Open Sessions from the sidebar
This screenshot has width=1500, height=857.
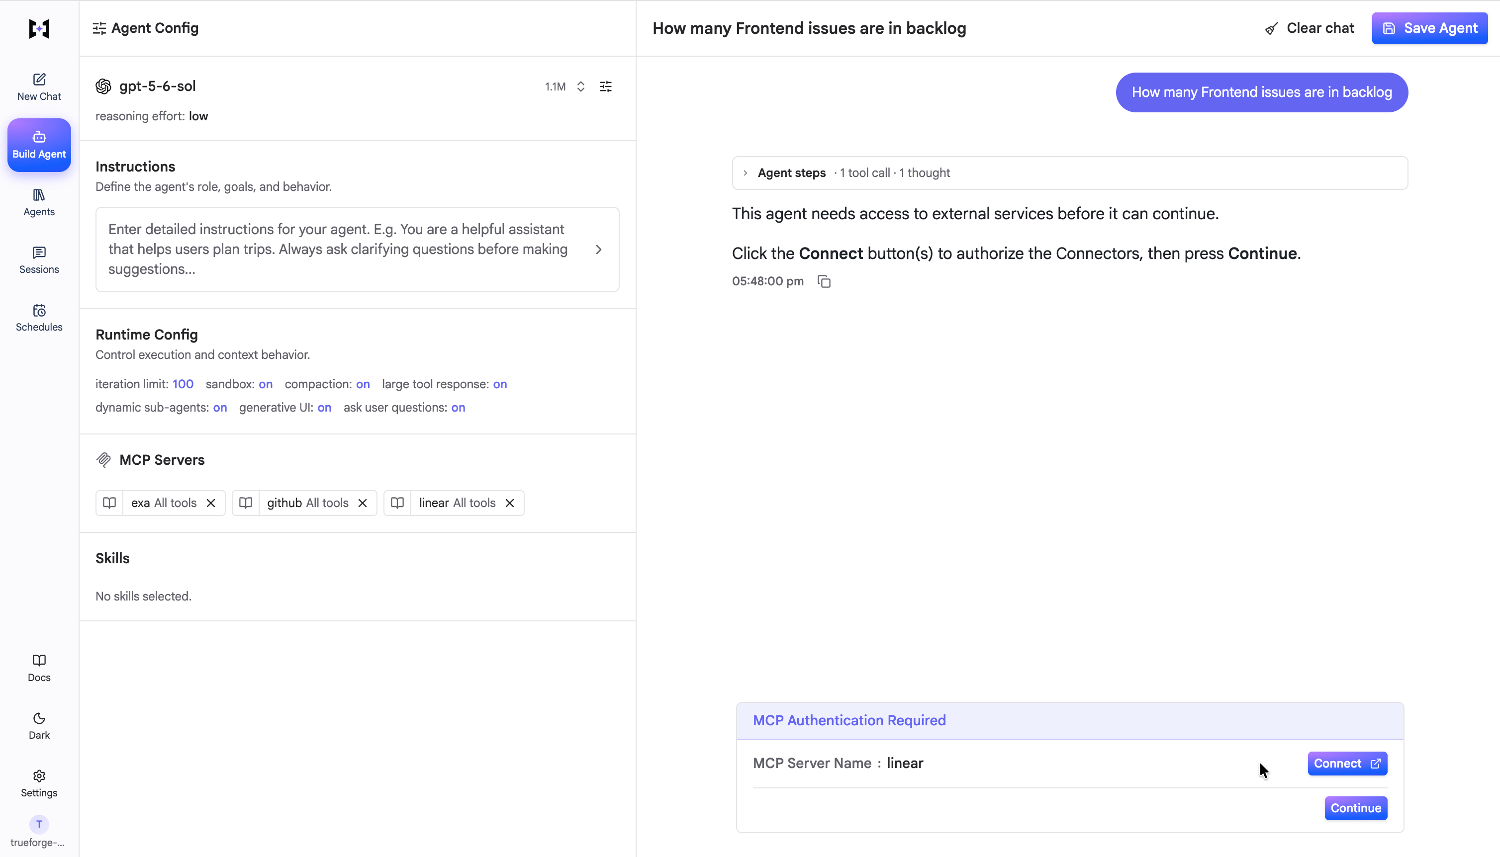(39, 259)
